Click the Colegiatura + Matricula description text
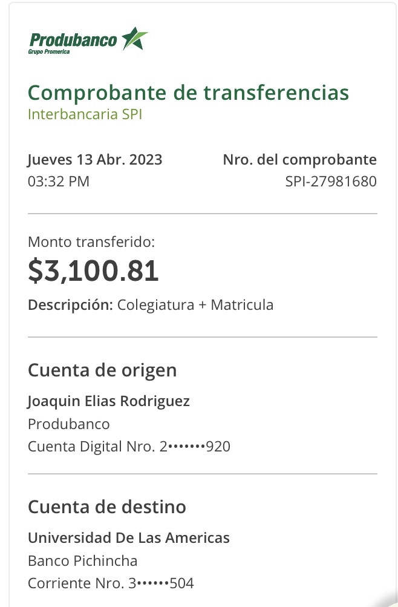Image resolution: width=398 pixels, height=607 pixels. point(195,305)
